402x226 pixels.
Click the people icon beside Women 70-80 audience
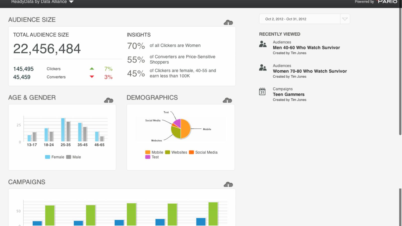tap(263, 68)
